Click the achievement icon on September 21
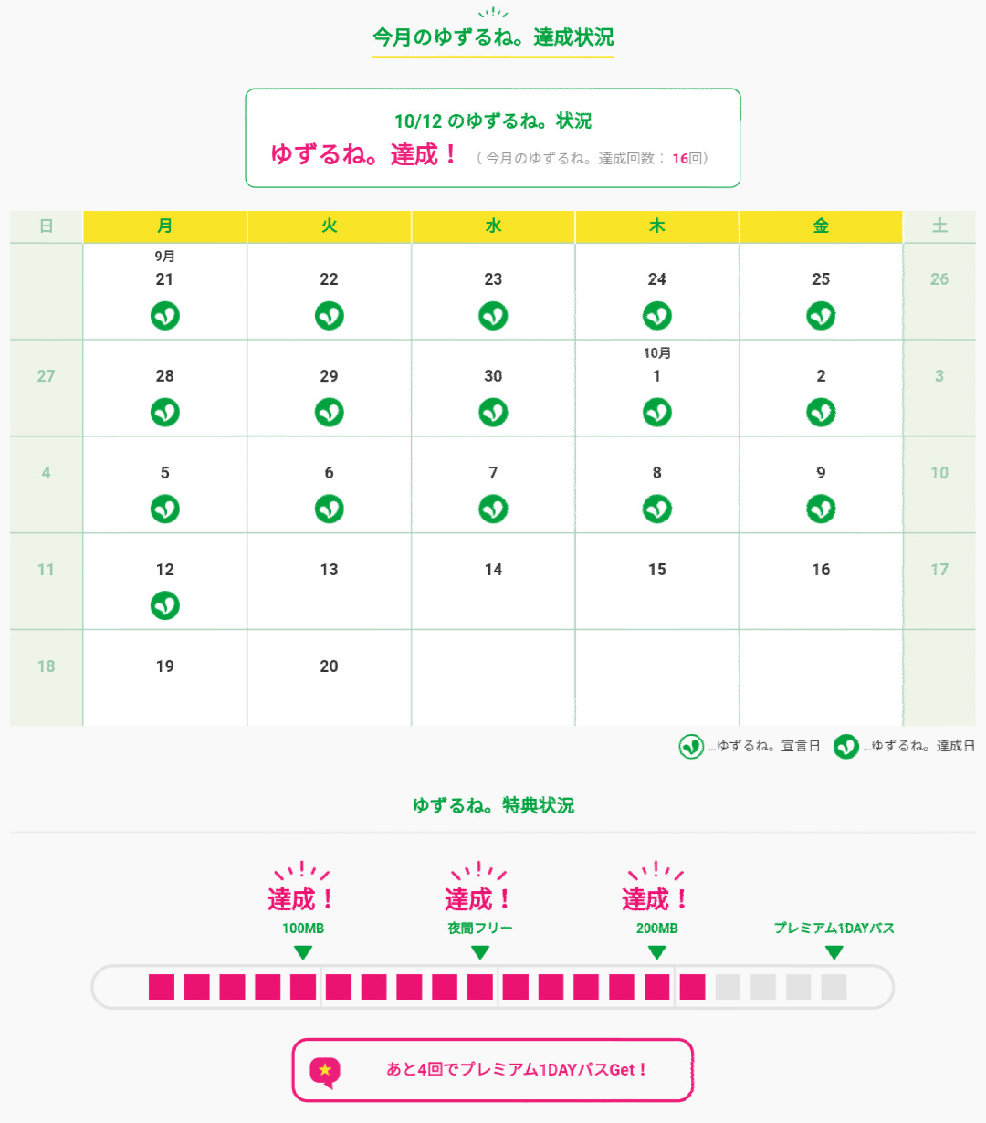986x1123 pixels. [165, 316]
